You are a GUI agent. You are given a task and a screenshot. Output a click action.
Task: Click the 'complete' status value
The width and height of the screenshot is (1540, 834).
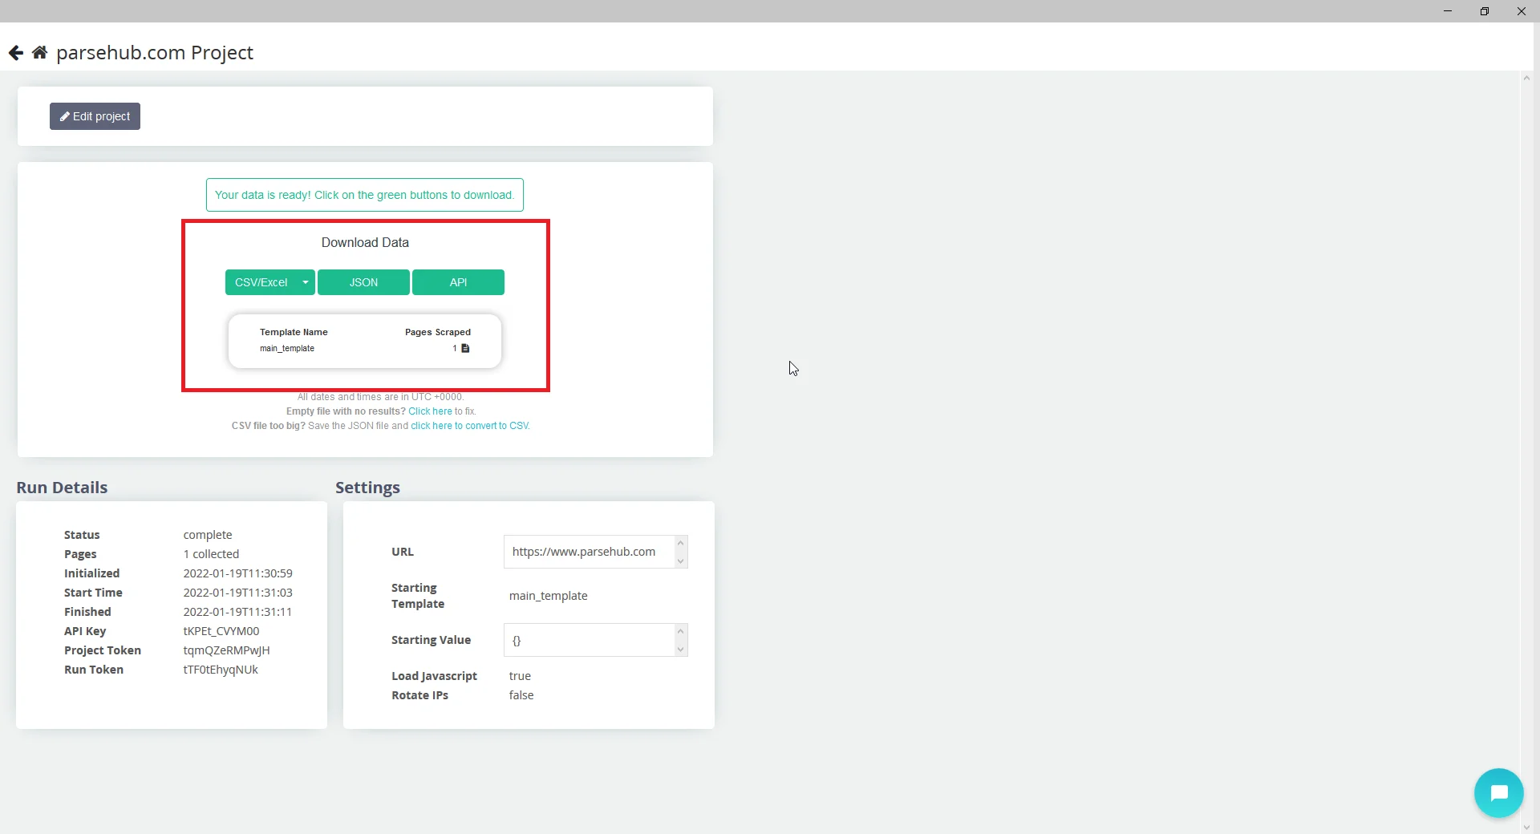pos(208,535)
